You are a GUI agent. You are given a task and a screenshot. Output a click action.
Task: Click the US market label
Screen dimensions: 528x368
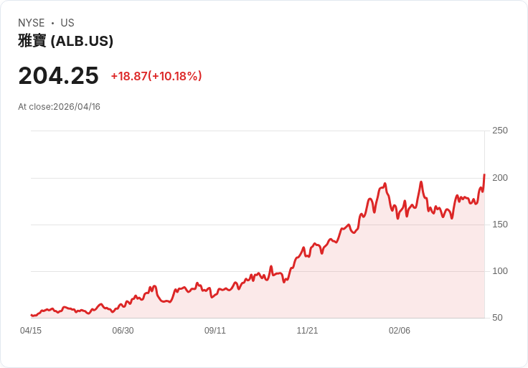point(67,23)
